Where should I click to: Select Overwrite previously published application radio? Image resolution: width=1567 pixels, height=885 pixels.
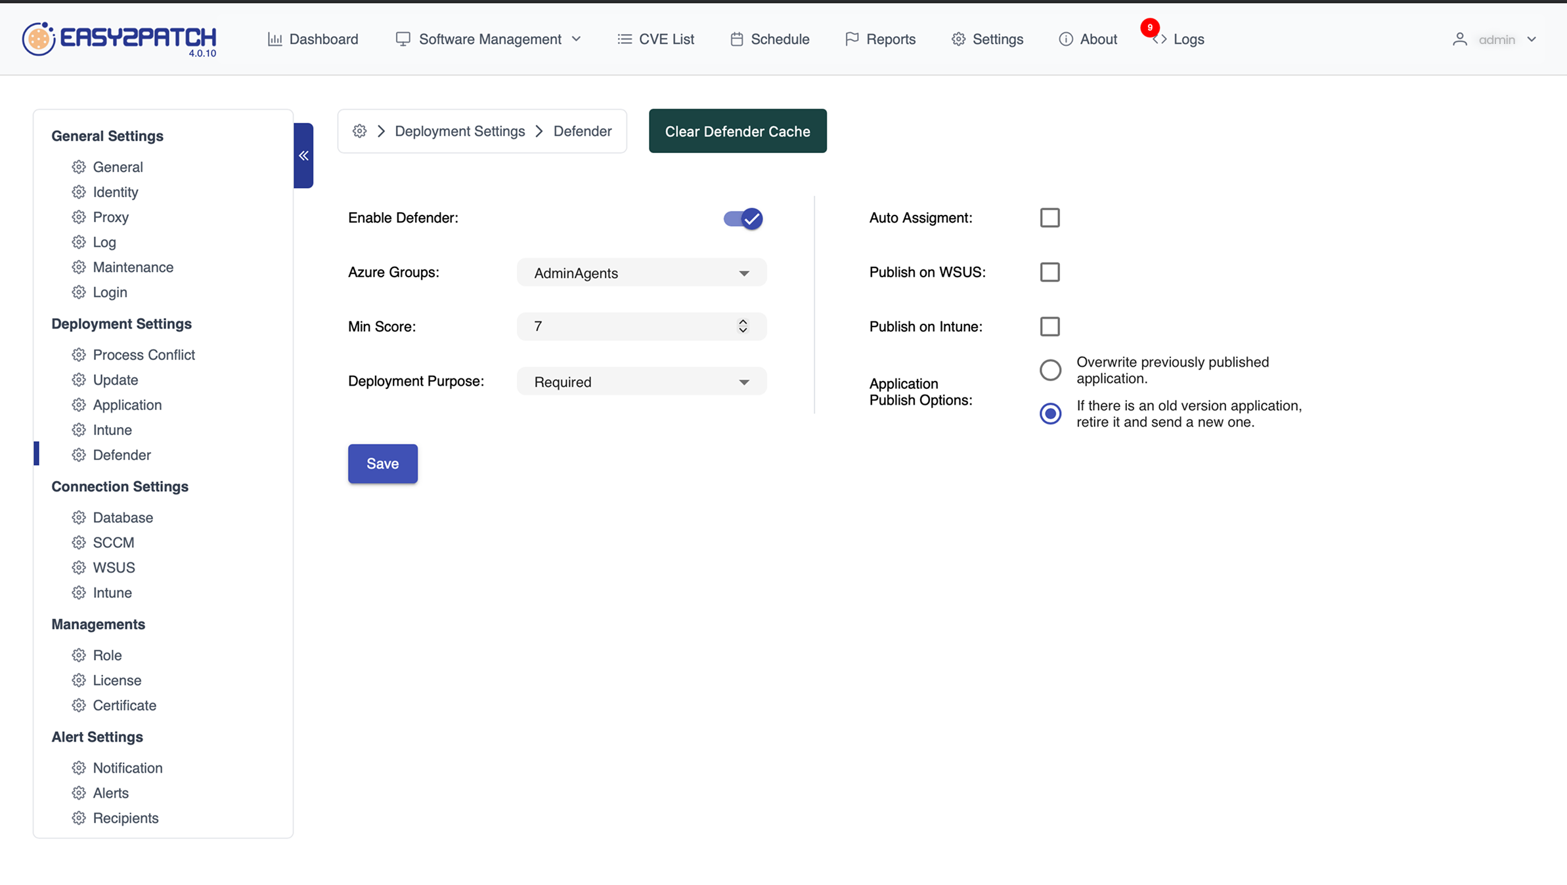click(x=1050, y=370)
